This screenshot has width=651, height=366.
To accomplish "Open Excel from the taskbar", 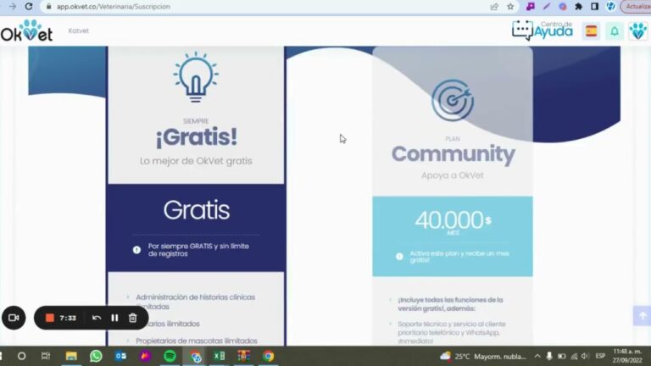I will click(x=220, y=356).
